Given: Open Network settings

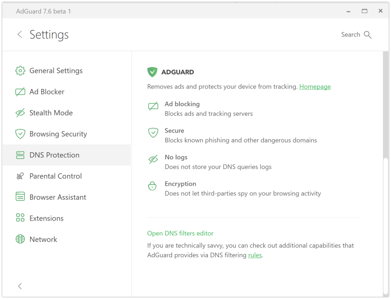Looking at the screenshot, I should coord(67,239).
